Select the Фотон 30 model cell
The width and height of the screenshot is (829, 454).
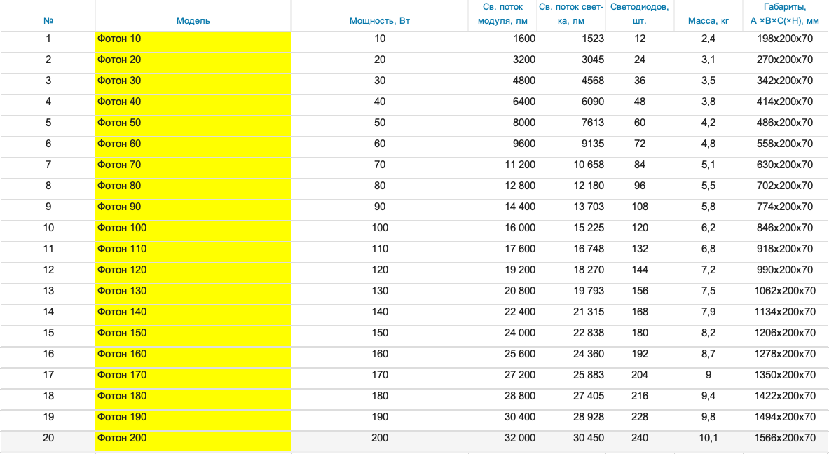[x=193, y=84]
